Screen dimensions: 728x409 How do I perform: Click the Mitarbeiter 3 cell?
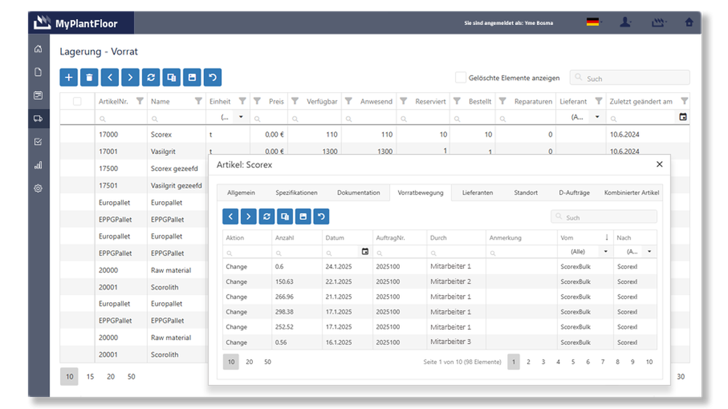(x=456, y=342)
